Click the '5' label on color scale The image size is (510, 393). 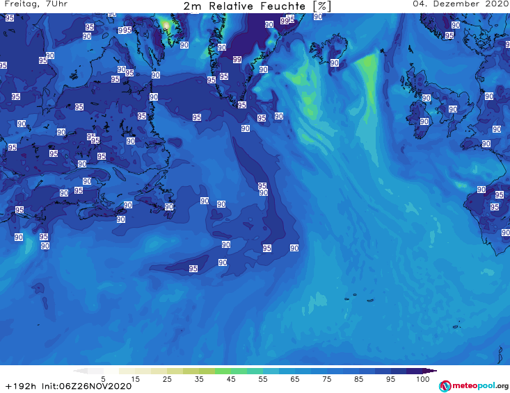click(103, 379)
